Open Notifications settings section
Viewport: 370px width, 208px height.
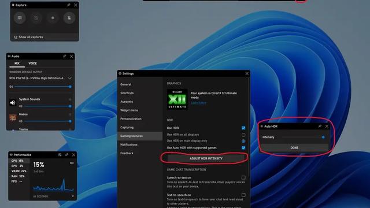pos(140,144)
